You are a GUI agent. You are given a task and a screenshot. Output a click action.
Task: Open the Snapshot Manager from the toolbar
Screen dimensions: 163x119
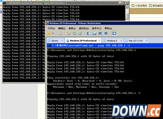pos(80,34)
